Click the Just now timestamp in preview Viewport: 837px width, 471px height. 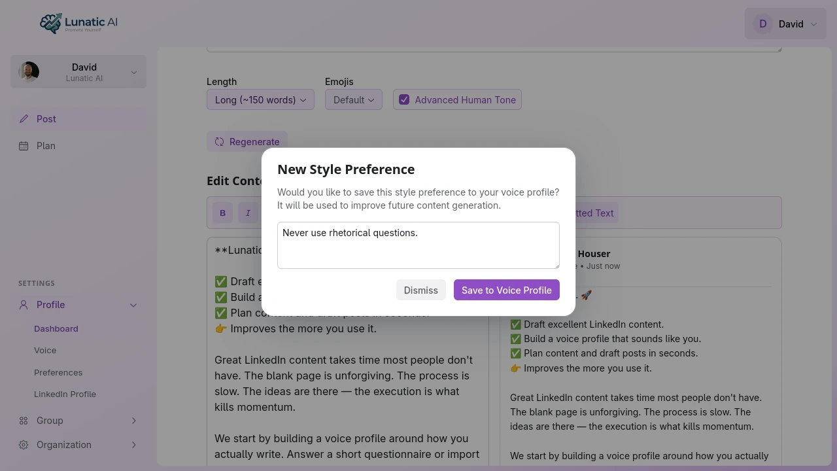604,266
